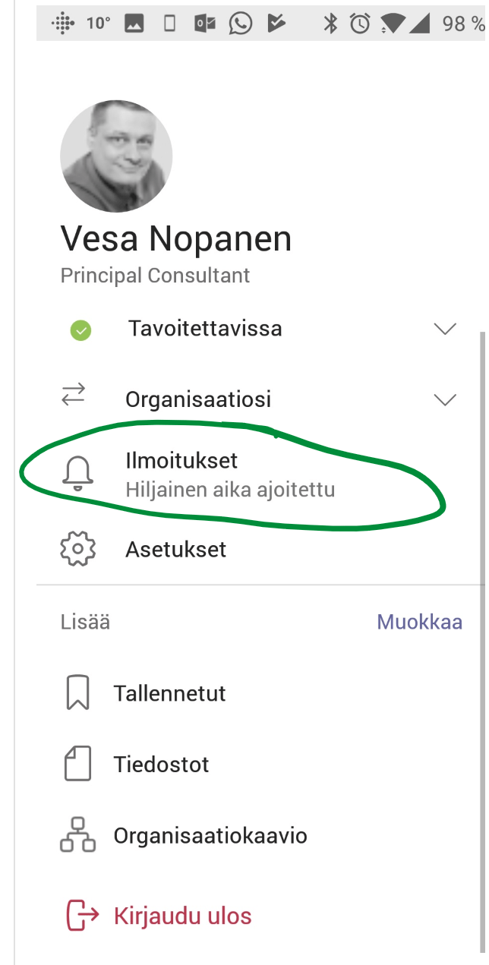Tap Vesa Nopanen profile photo
Screen dimensions: 489x965
(x=116, y=156)
